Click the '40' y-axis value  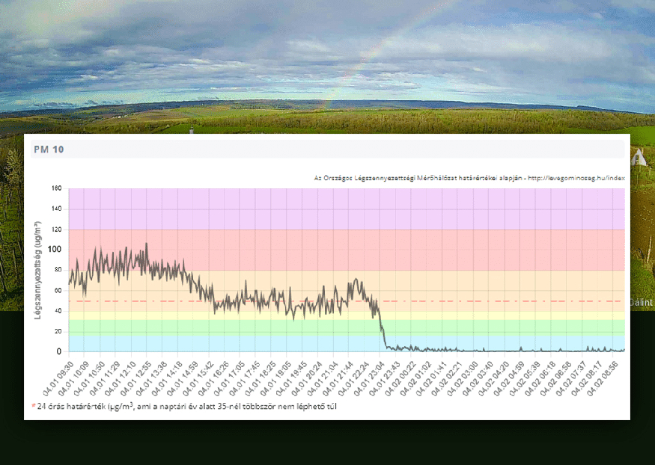point(58,311)
